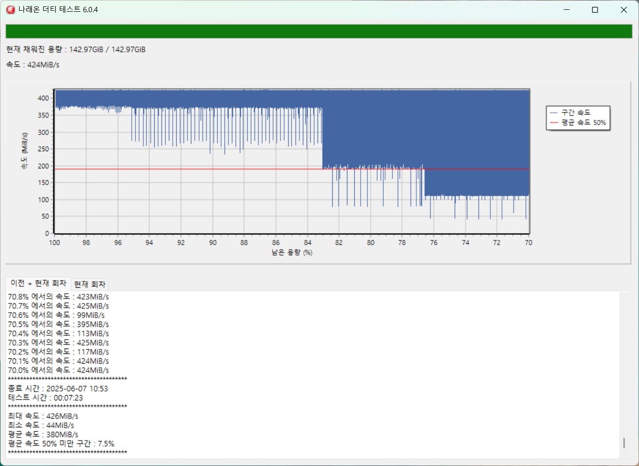Click the 테스트 시간 : 00:07:23 log line
This screenshot has height=466, width=639.
(x=46, y=397)
